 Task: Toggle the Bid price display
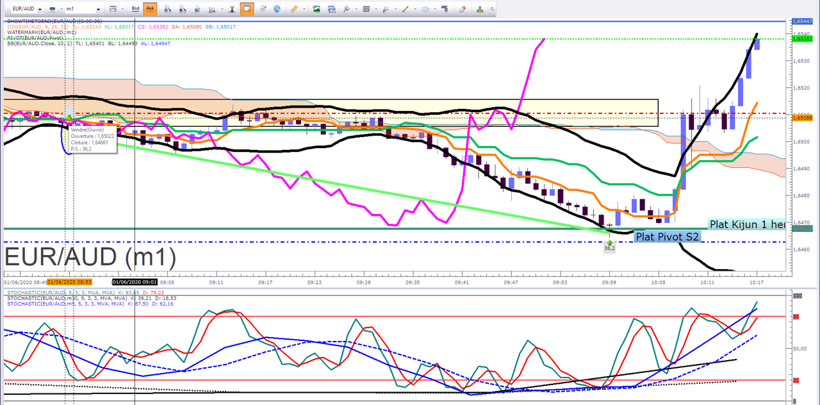pos(135,9)
